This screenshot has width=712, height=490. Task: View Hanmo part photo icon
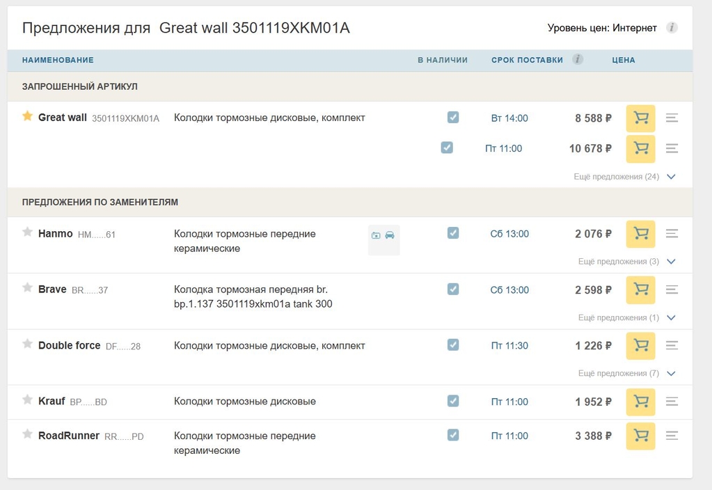click(376, 235)
